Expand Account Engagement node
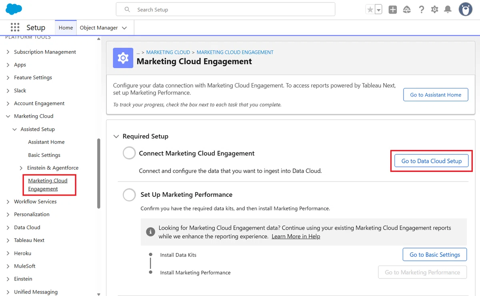 pyautogui.click(x=8, y=104)
